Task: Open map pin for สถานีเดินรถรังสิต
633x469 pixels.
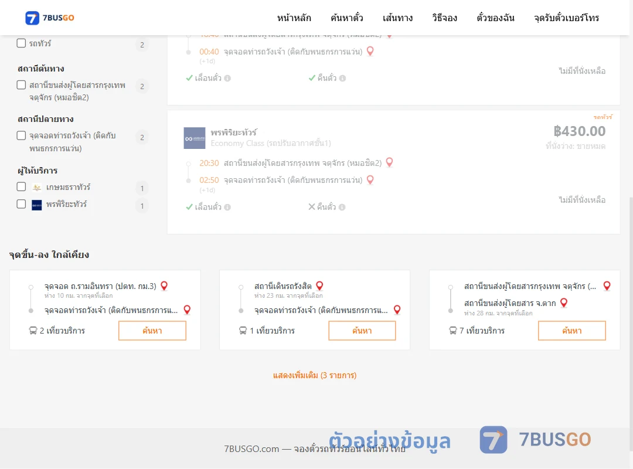Action: coord(319,286)
